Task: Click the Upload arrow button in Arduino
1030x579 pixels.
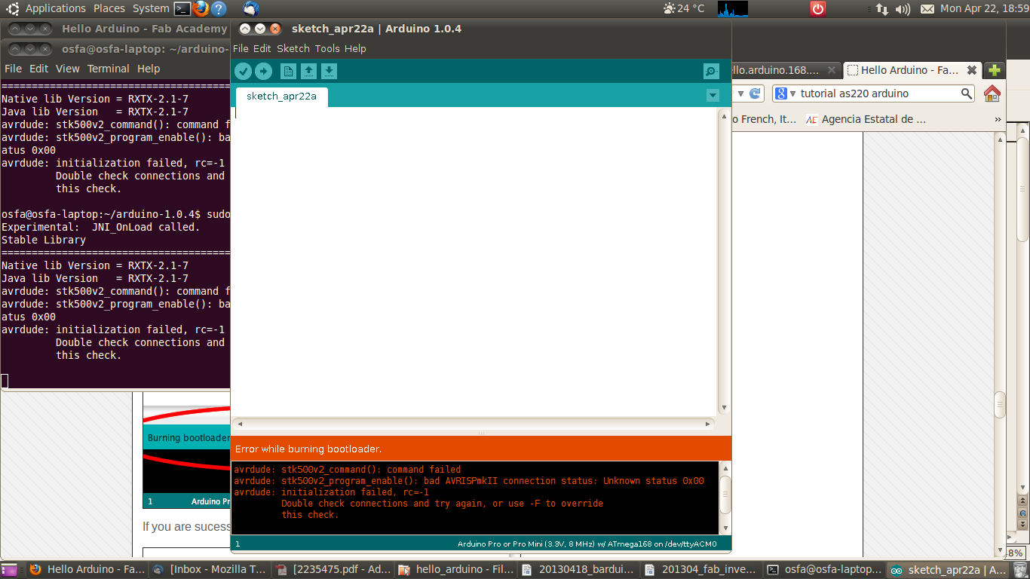Action: [263, 71]
